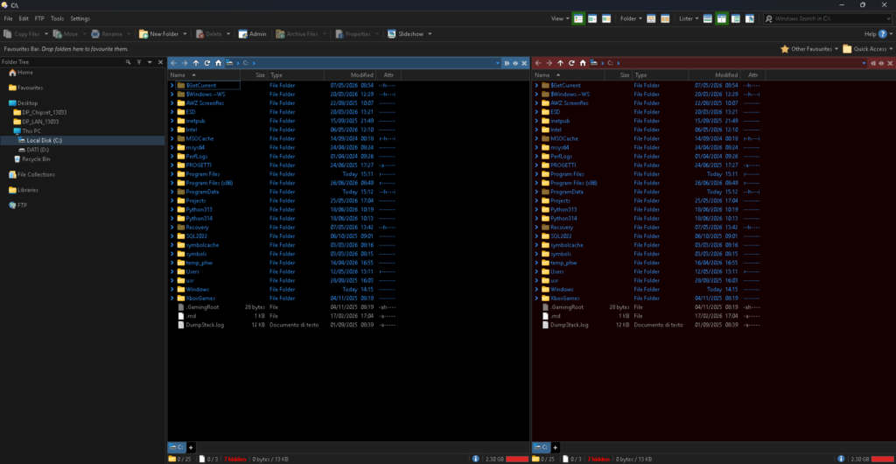Refresh the left file pane
Screen dimensions: 896x464
pyautogui.click(x=206, y=63)
